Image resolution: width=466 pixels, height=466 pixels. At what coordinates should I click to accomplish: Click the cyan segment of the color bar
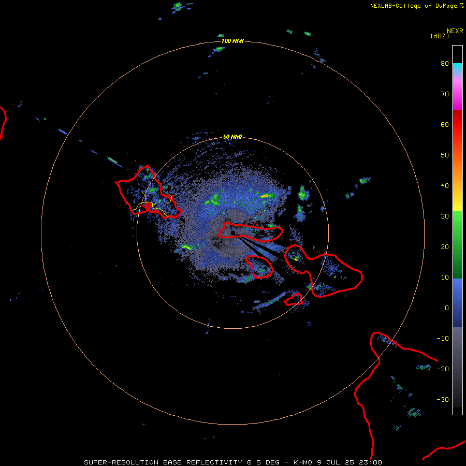coord(457,67)
